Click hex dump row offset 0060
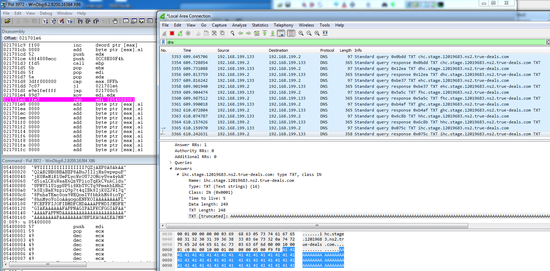 (253, 250)
